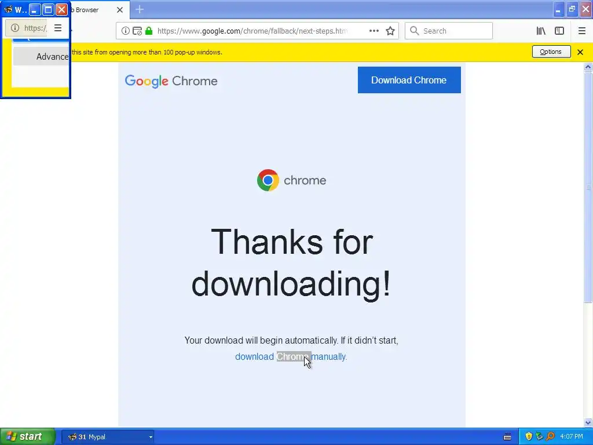The image size is (593, 445).
Task: Click the green secure connection padlock
Action: pyautogui.click(x=149, y=31)
